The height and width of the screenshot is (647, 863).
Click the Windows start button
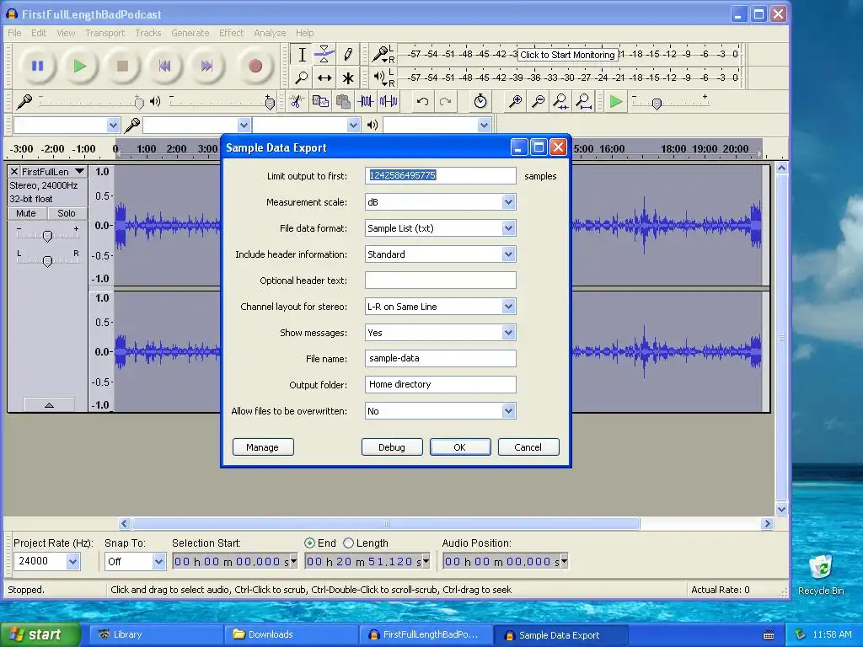[40, 635]
